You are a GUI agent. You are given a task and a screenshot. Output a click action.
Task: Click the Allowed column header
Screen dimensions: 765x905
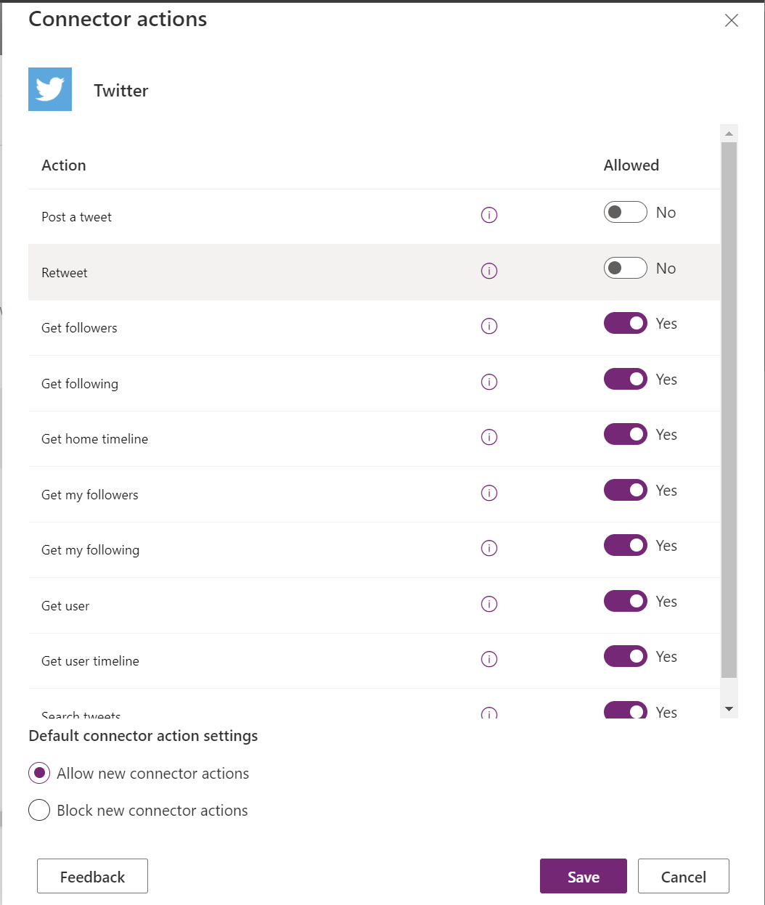pos(631,165)
